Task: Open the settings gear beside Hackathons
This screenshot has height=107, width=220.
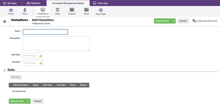Action: (x=5, y=21)
